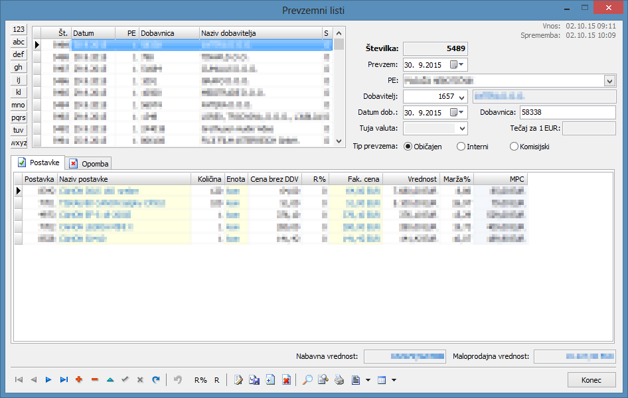Viewport: 628px width, 398px height.
Task: Open the Tuja valuta dropdown
Action: (x=462, y=128)
